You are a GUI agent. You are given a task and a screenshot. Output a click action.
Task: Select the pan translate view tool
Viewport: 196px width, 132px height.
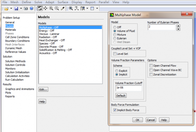point(45,8)
